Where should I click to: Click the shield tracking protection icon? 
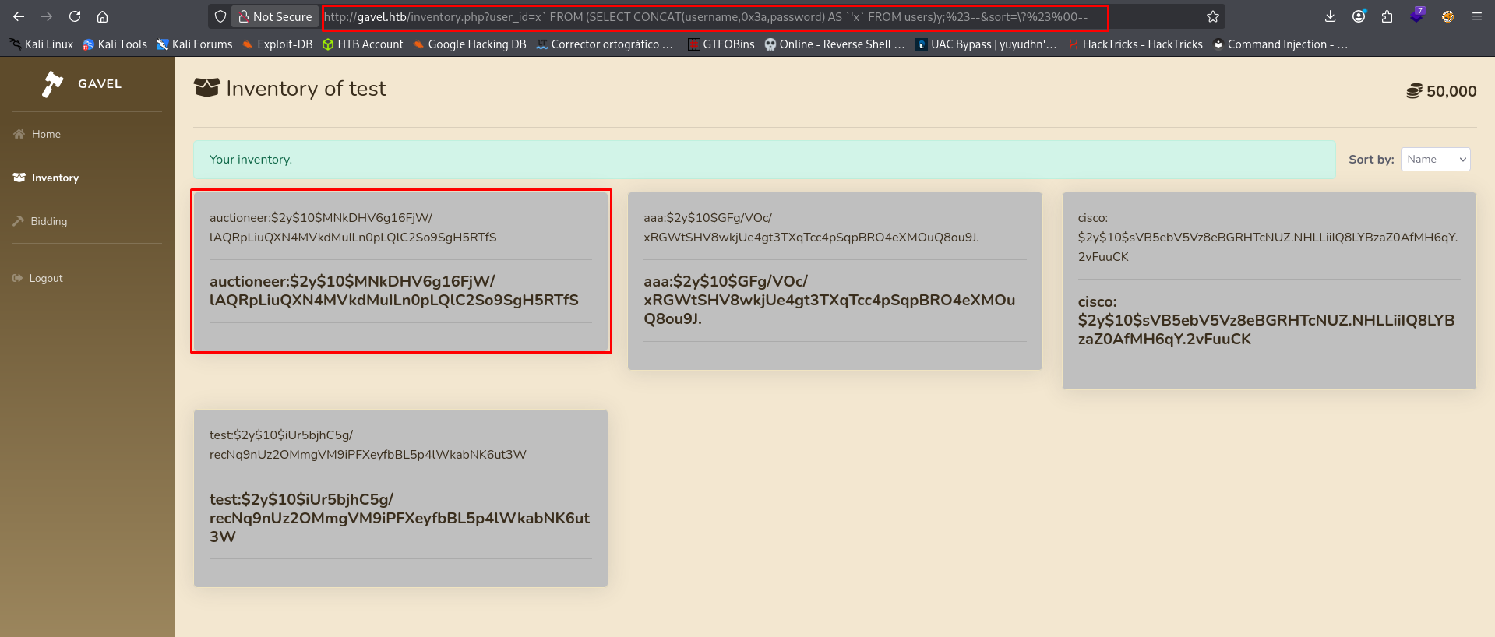click(220, 16)
